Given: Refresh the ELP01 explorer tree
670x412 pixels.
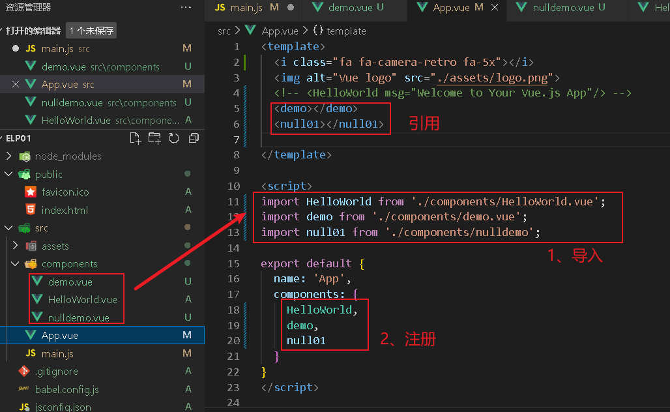Looking at the screenshot, I should (174, 138).
